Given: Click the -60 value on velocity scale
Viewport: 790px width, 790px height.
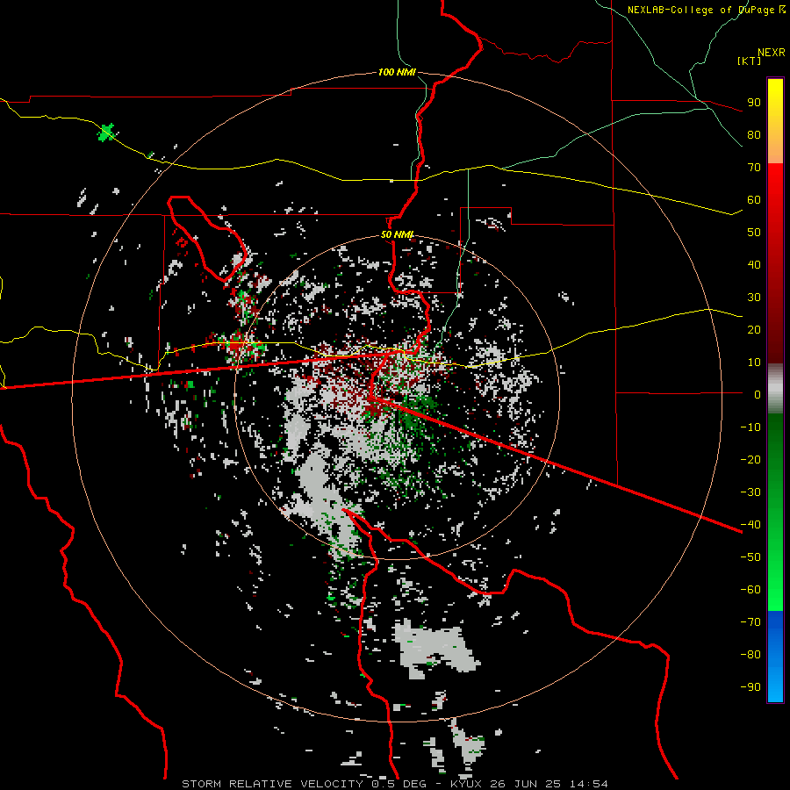Looking at the screenshot, I should 750,590.
